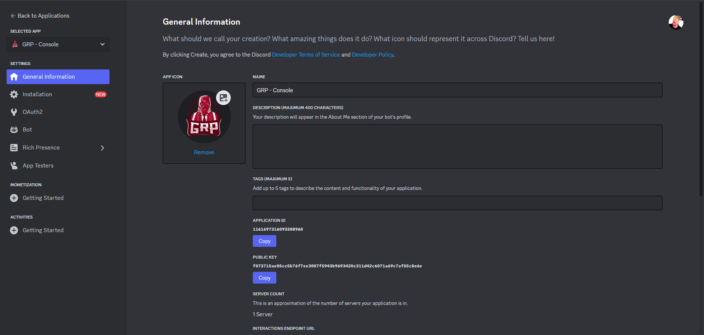Copy the Public Key
This screenshot has height=335, width=704.
(x=264, y=278)
